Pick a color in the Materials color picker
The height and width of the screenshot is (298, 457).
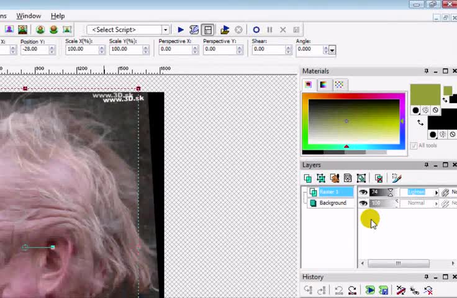[x=354, y=122]
